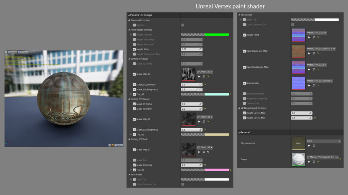Use selected asset arrow for Input Roughness Map
This screenshot has height=195, width=348.
click(x=309, y=69)
